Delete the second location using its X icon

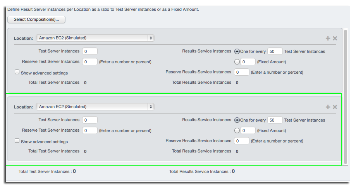click(335, 107)
